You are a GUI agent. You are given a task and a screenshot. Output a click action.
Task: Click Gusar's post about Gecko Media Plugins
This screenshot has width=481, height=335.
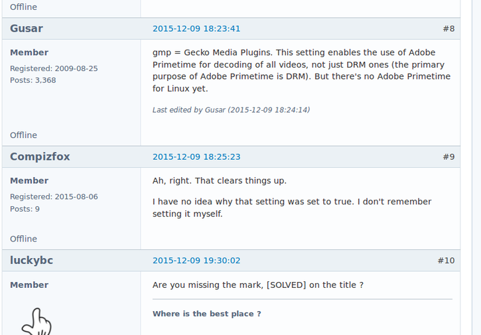[x=301, y=70]
